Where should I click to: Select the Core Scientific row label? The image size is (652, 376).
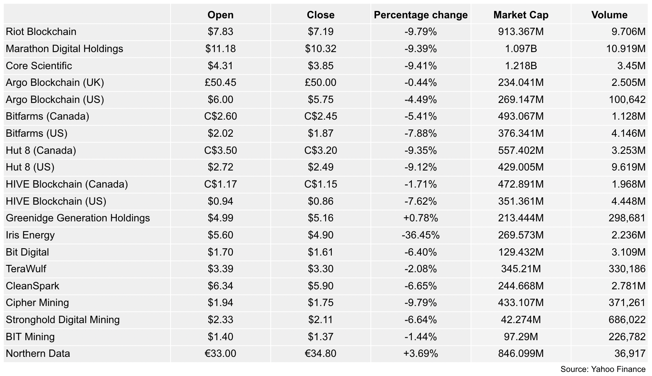(x=39, y=66)
